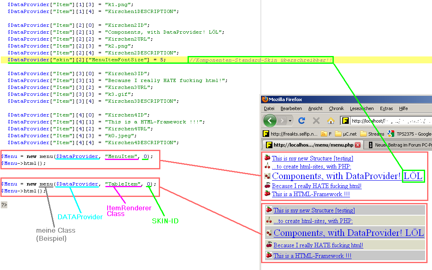The width and height of the screenshot is (432, 270).
Task: Click cherry icon beside unshaded 'This is my new Structure'
Action: [267, 158]
